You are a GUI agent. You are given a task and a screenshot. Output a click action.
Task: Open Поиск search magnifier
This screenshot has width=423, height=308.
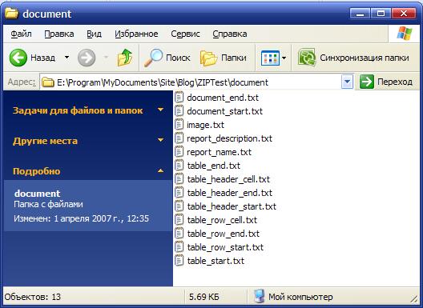tap(153, 58)
